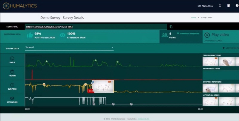Click the Humalytics logo
Screen dimensions: 239x121
pyautogui.click(x=20, y=6)
